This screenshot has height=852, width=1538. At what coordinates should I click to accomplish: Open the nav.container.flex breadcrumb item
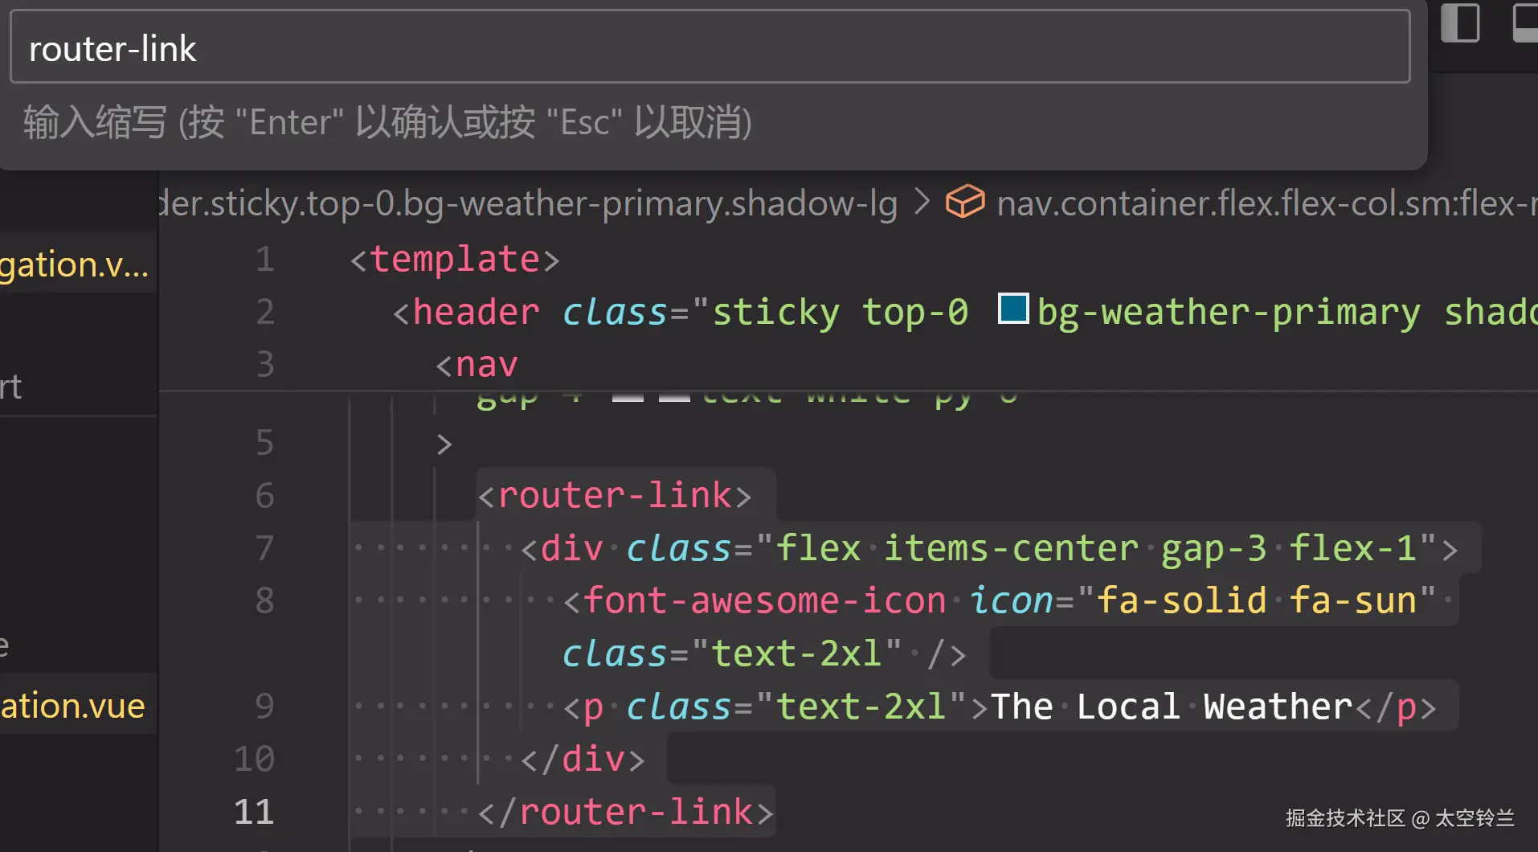tap(1266, 203)
